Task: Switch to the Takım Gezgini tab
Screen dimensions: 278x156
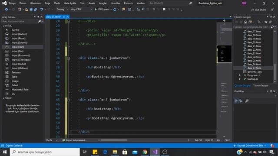Action: tap(261, 86)
